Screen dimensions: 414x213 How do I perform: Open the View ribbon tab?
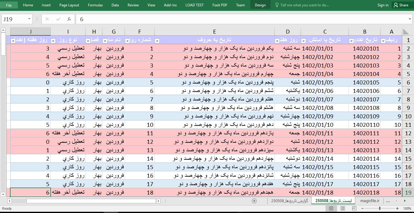point(151,5)
